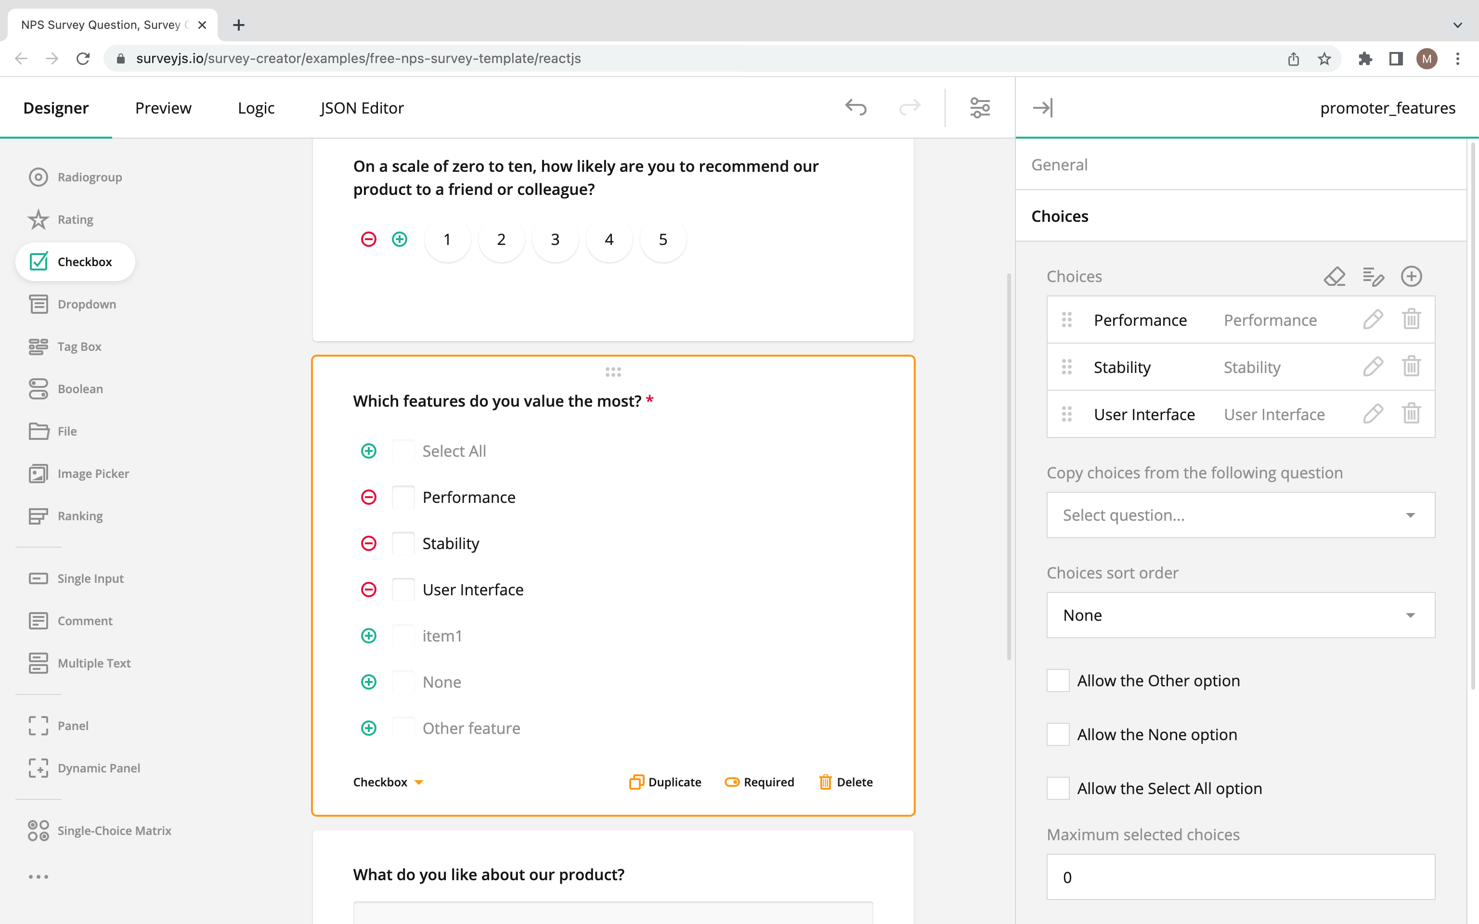
Task: Delete the Stability choice with its trash icon
Action: pos(1412,367)
